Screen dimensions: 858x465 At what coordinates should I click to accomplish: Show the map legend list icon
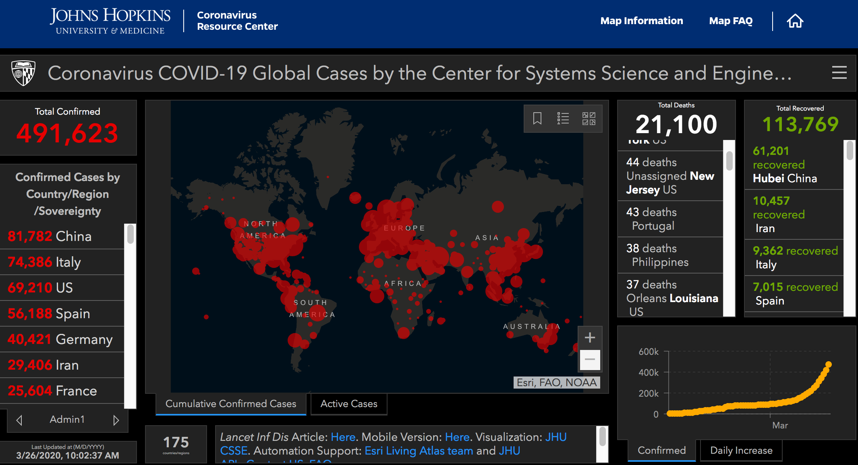coord(563,118)
